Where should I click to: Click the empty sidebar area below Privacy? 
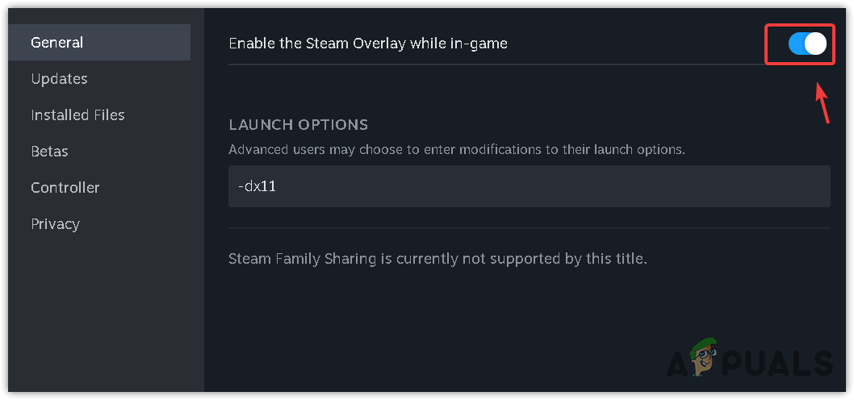[105, 315]
